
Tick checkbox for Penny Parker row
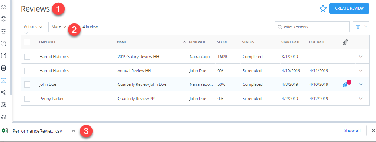click(27, 99)
